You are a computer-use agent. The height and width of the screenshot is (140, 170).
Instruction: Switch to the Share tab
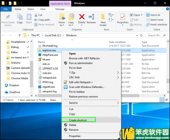[31, 9]
